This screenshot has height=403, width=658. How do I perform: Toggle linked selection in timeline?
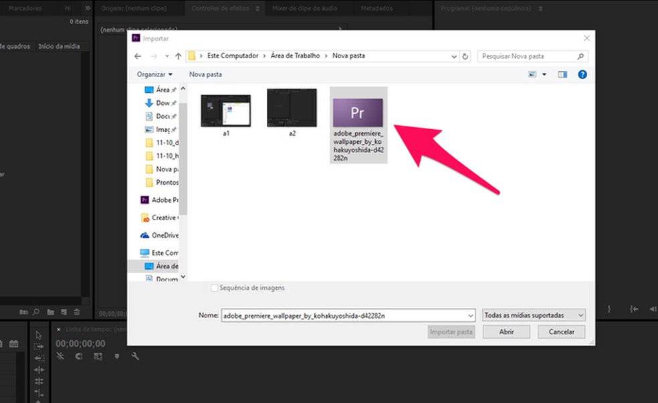coord(98,356)
